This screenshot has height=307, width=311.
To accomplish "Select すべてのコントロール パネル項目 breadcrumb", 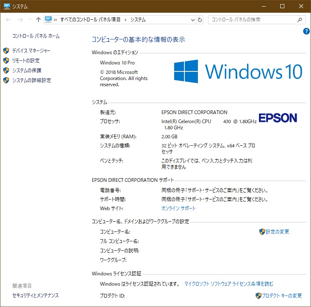I will 90,19.
